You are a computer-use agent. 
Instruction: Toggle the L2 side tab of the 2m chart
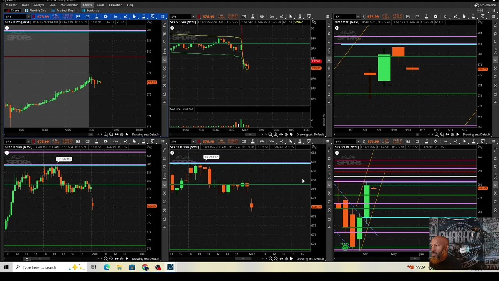tap(165, 94)
